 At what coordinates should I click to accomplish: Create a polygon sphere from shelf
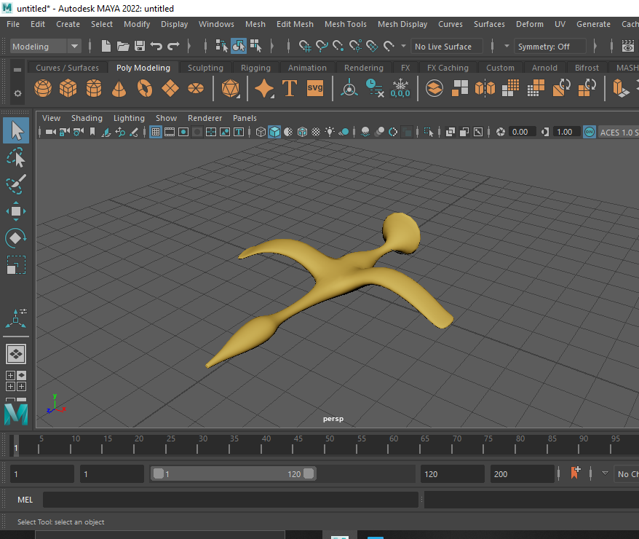[x=43, y=89]
